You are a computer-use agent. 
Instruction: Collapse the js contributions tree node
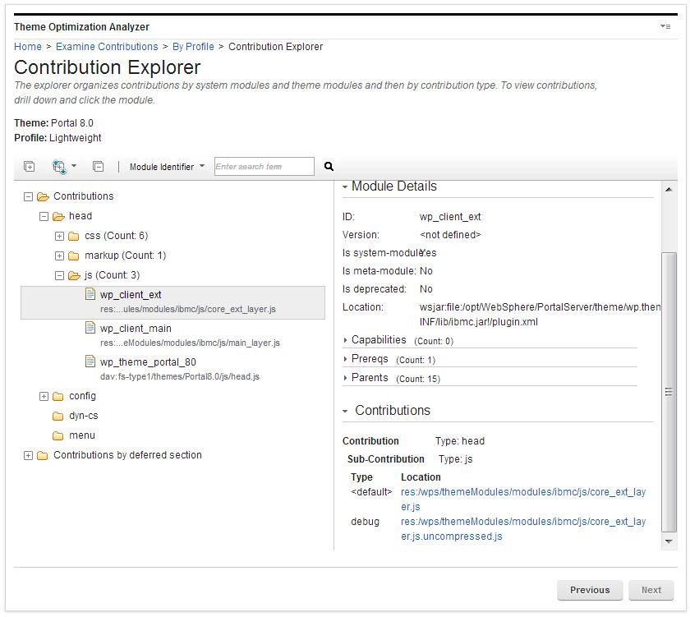(58, 275)
